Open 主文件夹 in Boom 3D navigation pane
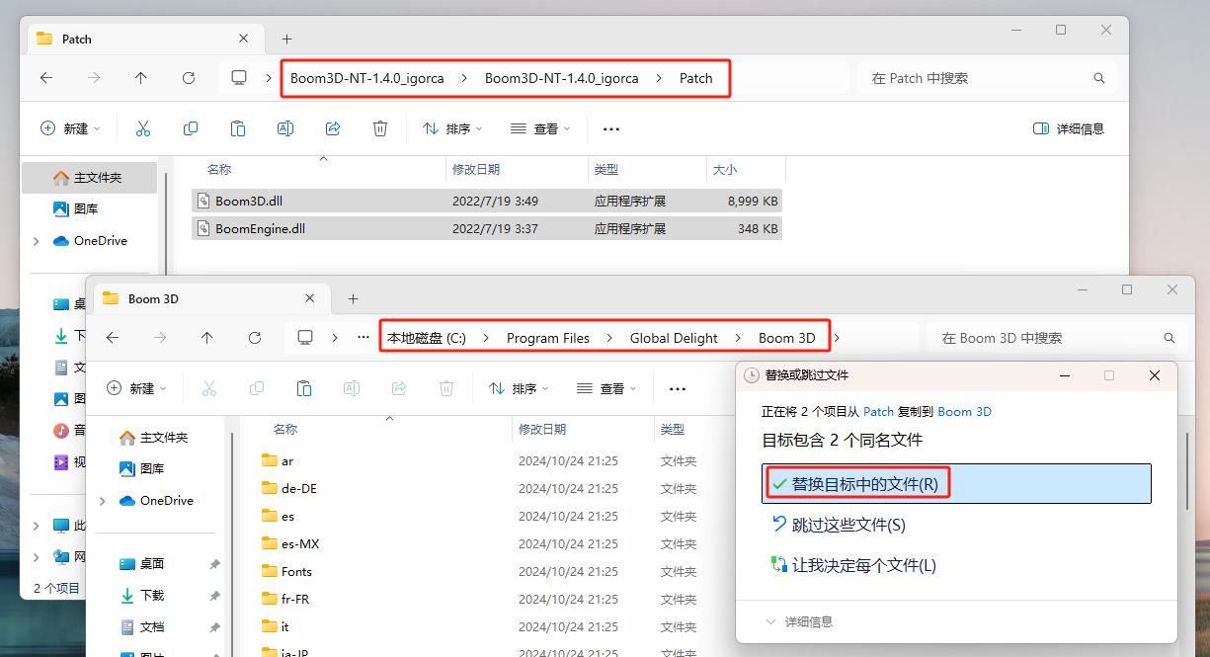The height and width of the screenshot is (657, 1210). [153, 438]
